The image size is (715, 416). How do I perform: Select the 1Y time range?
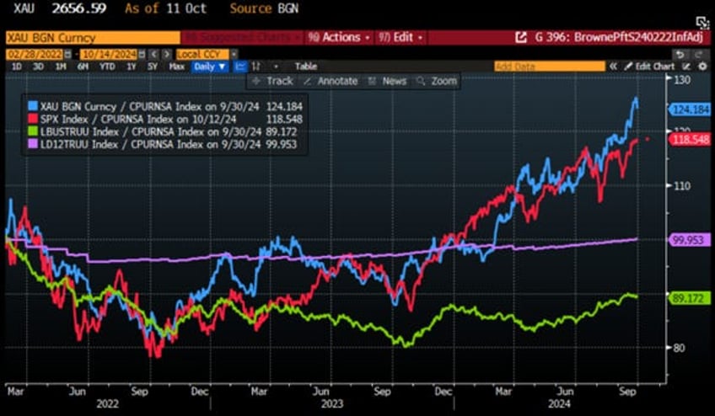(x=132, y=67)
